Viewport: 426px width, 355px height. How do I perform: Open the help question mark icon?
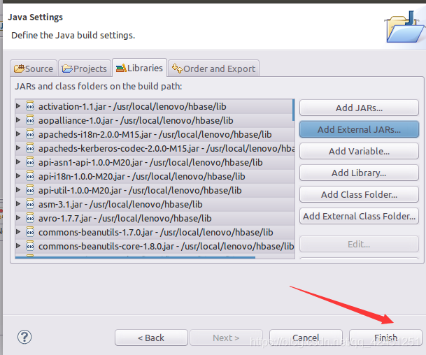click(24, 337)
